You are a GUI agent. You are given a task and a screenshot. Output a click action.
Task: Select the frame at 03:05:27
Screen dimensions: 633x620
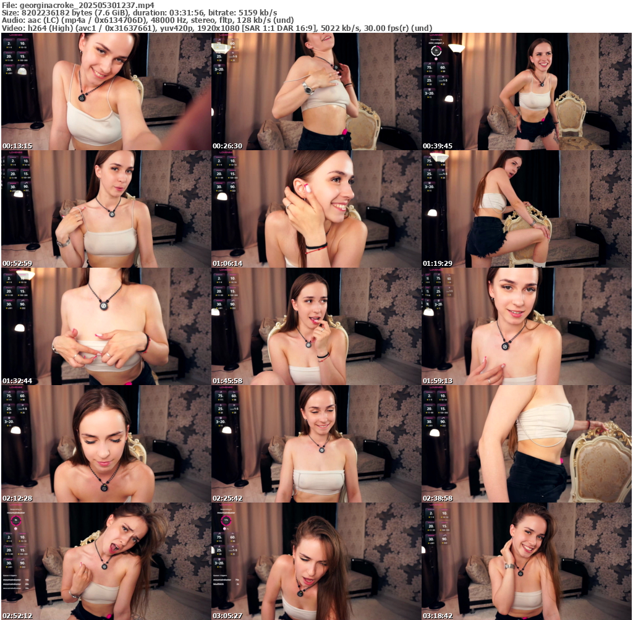316,561
